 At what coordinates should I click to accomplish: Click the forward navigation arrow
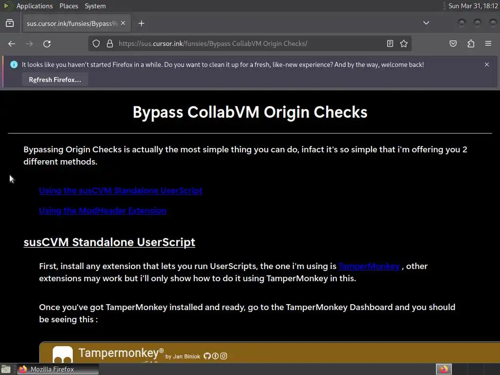pos(29,43)
